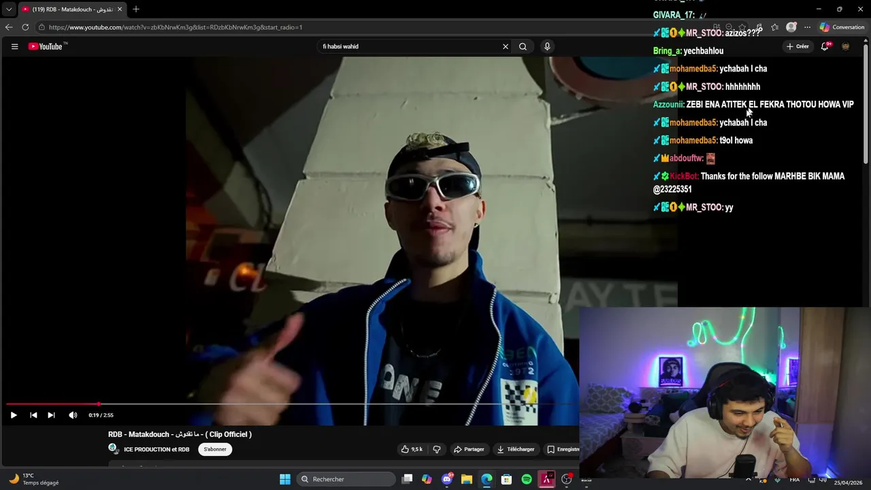Click the MR_STOO 'yy' chat message
Image resolution: width=871 pixels, height=490 pixels.
pyautogui.click(x=729, y=207)
